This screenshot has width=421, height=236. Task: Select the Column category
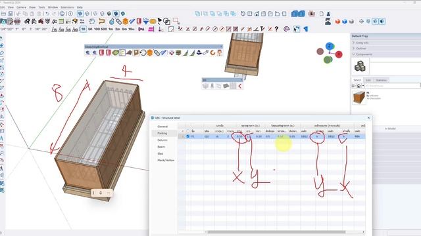[x=162, y=140]
